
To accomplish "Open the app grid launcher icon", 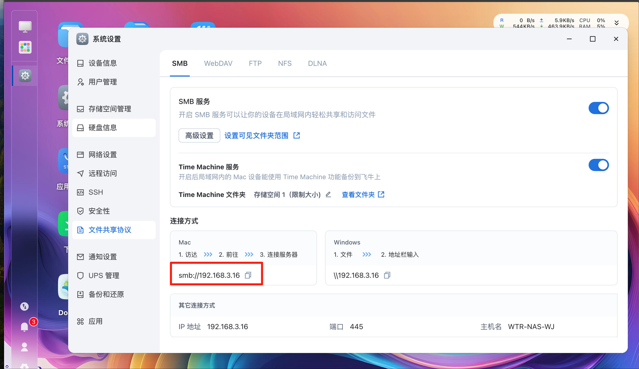I will [x=25, y=47].
